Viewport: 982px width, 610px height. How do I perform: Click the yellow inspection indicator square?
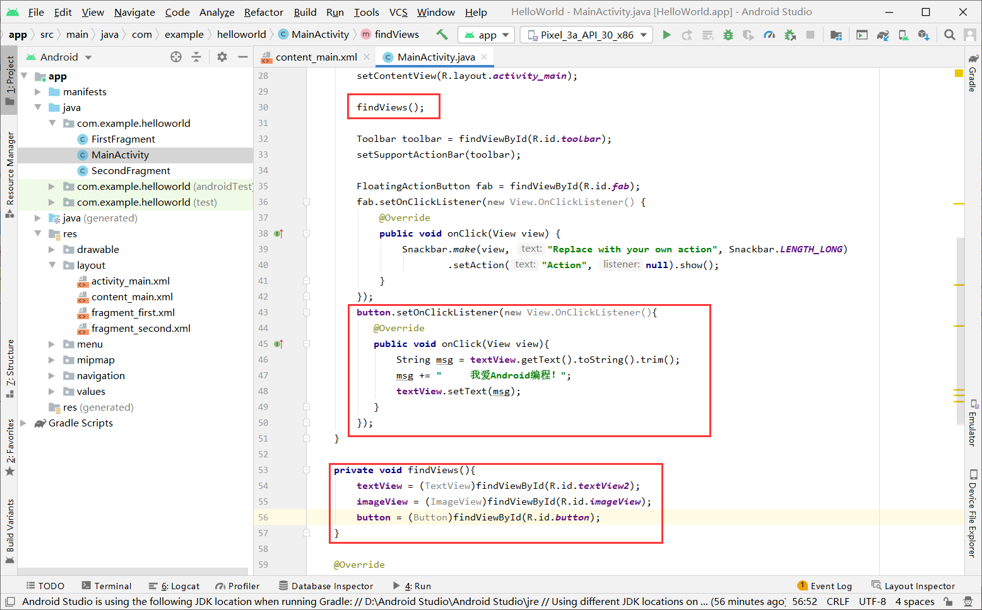(959, 73)
